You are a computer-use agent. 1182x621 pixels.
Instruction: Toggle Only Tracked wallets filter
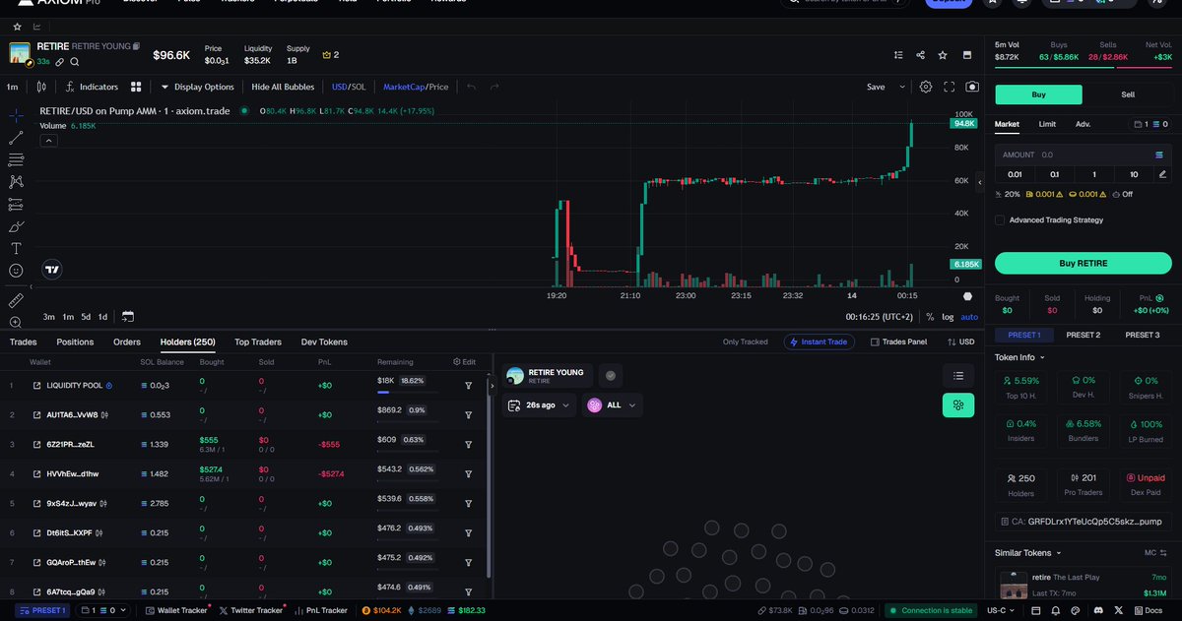(x=745, y=342)
